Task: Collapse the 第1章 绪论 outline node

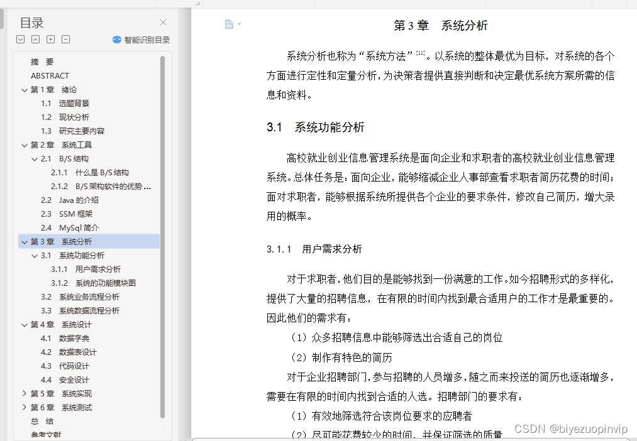Action: 25,90
